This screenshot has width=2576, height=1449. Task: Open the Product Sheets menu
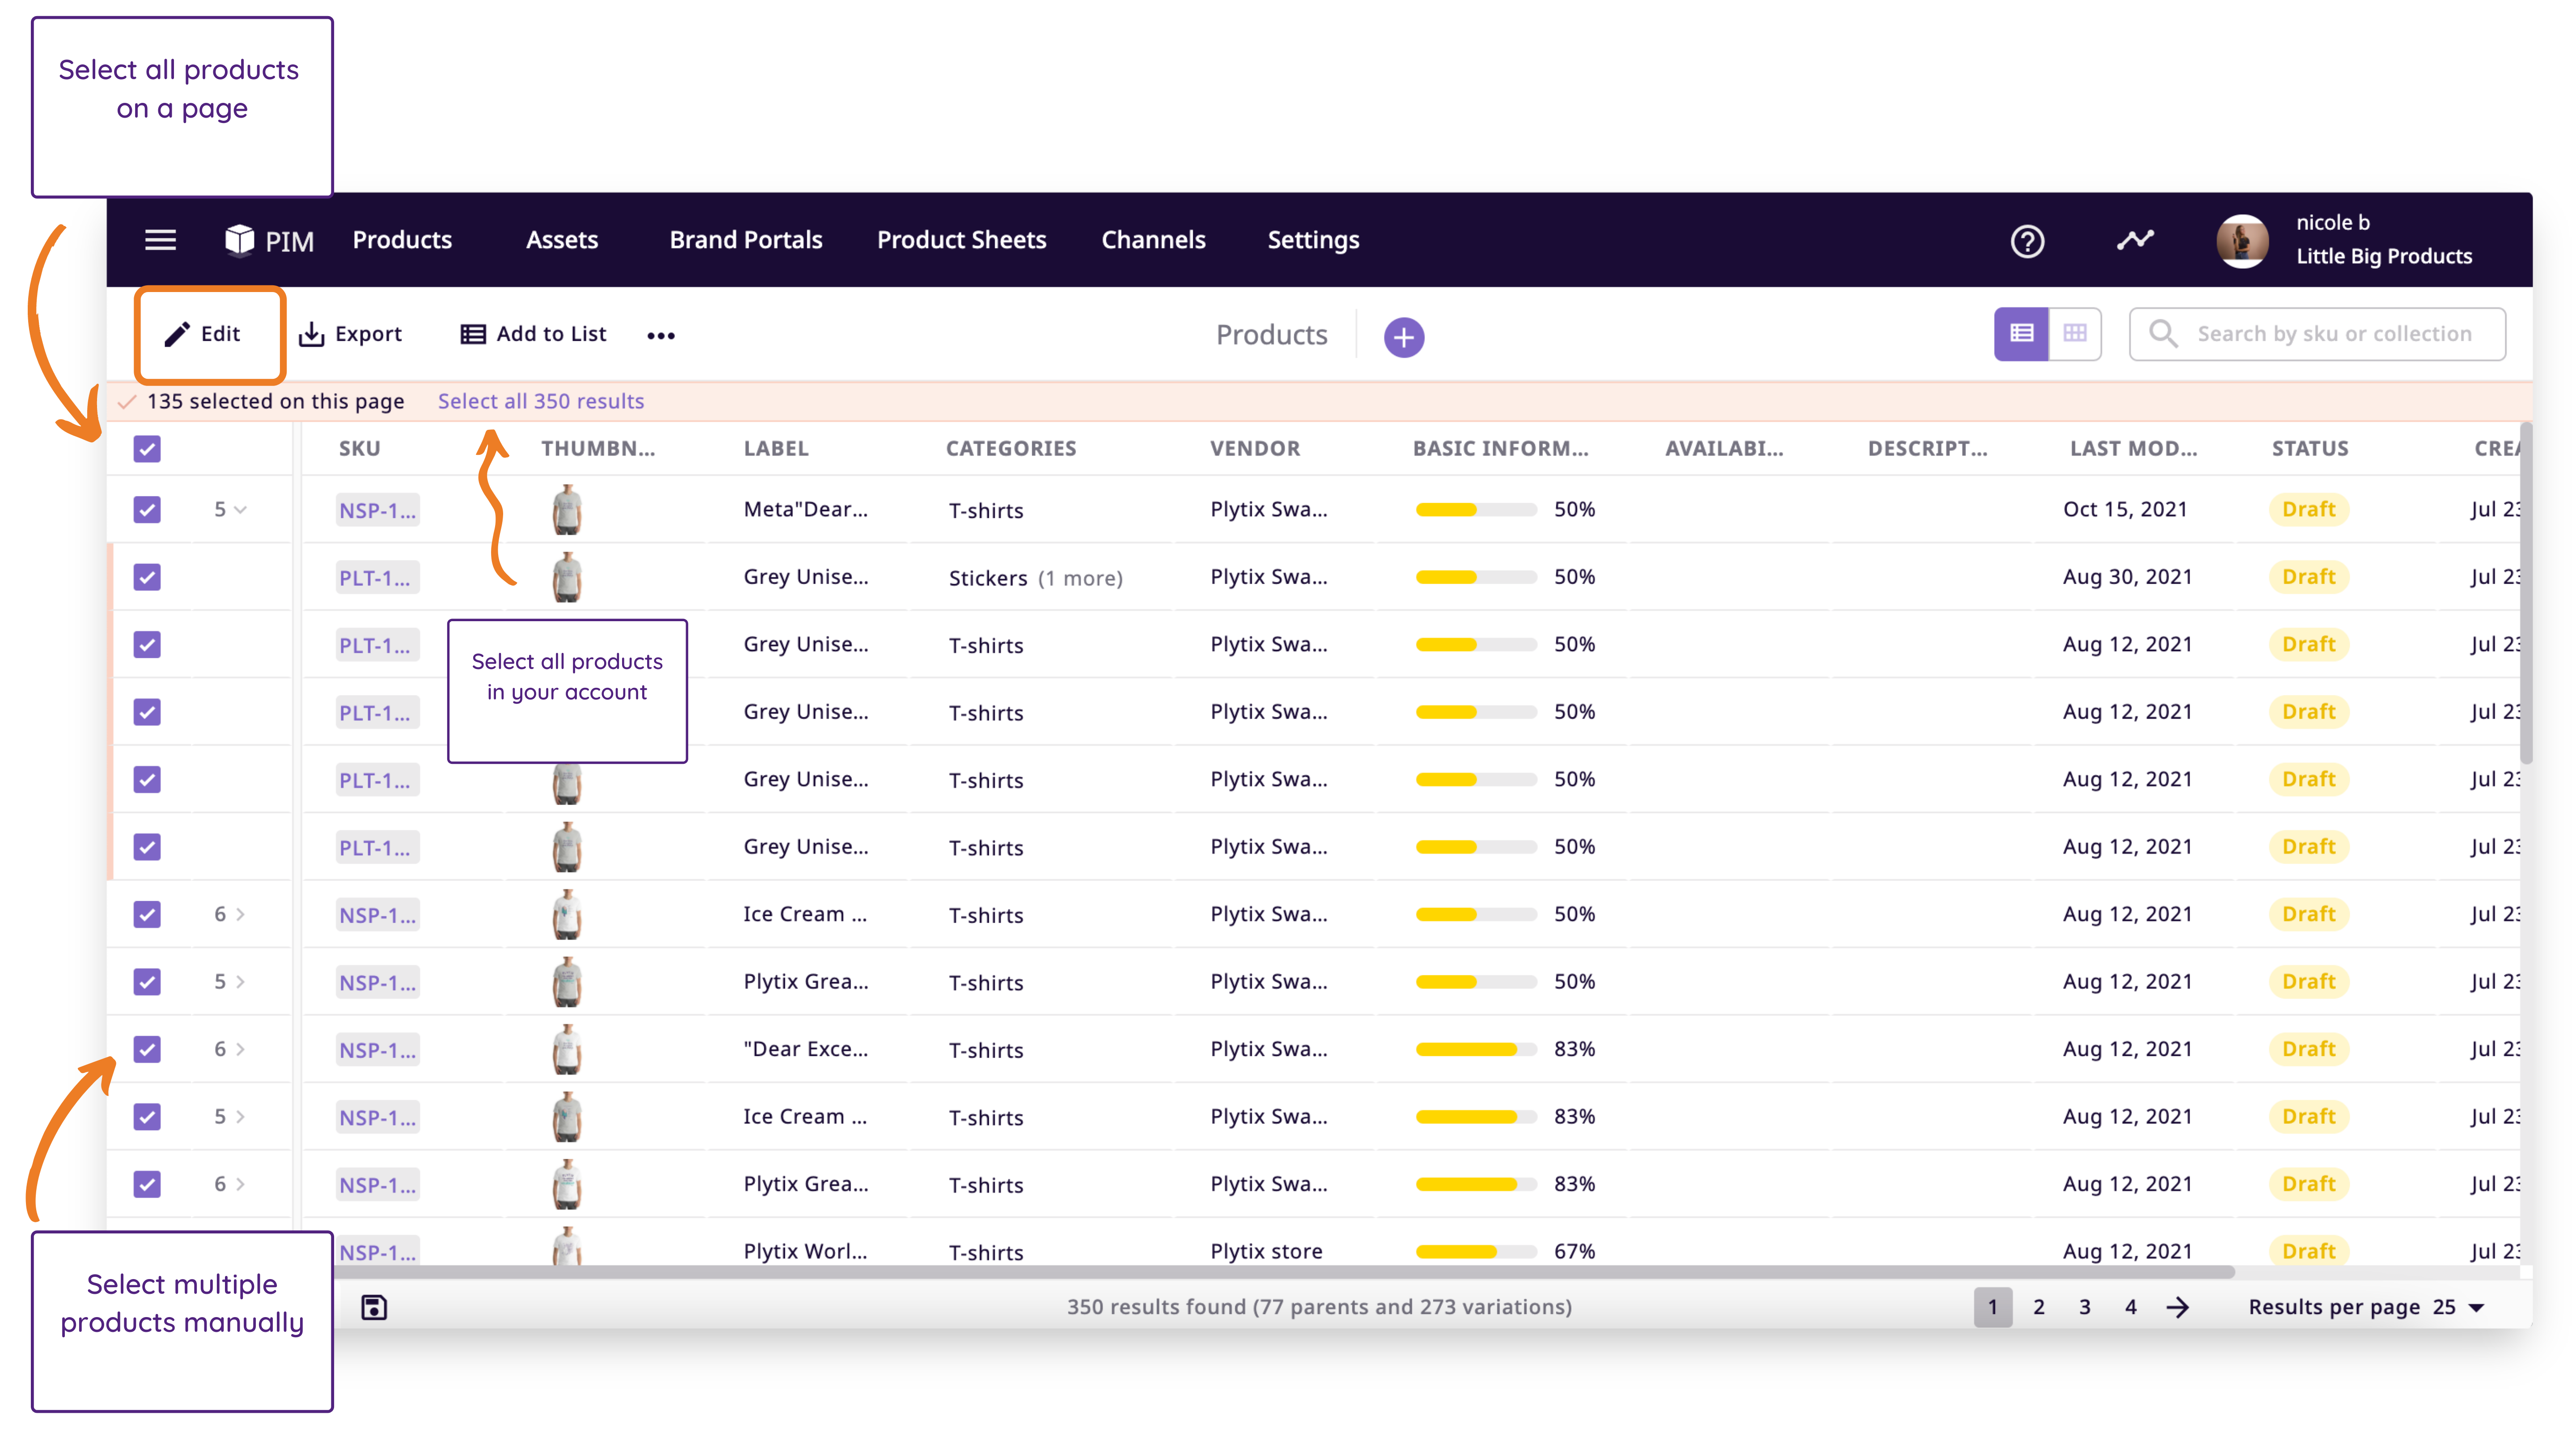962,240
